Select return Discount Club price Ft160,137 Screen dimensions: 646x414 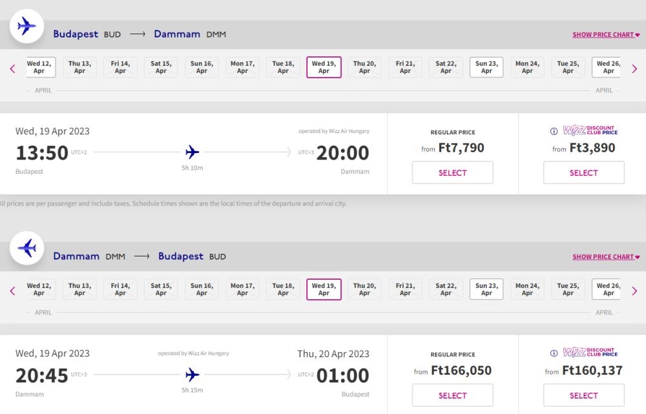tap(584, 395)
